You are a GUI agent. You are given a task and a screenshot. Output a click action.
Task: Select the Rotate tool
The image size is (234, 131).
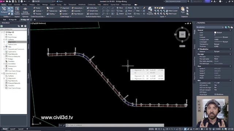click(x=129, y=8)
